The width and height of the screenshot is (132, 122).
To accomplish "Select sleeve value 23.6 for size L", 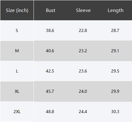I will (83, 71).
